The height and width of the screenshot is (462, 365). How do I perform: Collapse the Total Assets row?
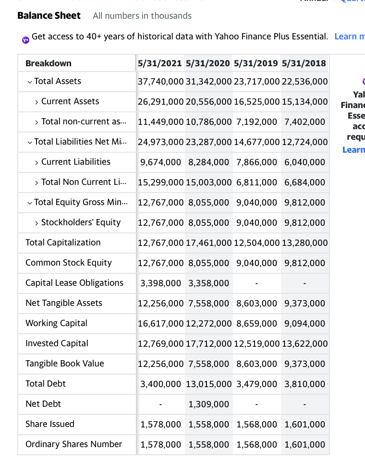click(29, 82)
